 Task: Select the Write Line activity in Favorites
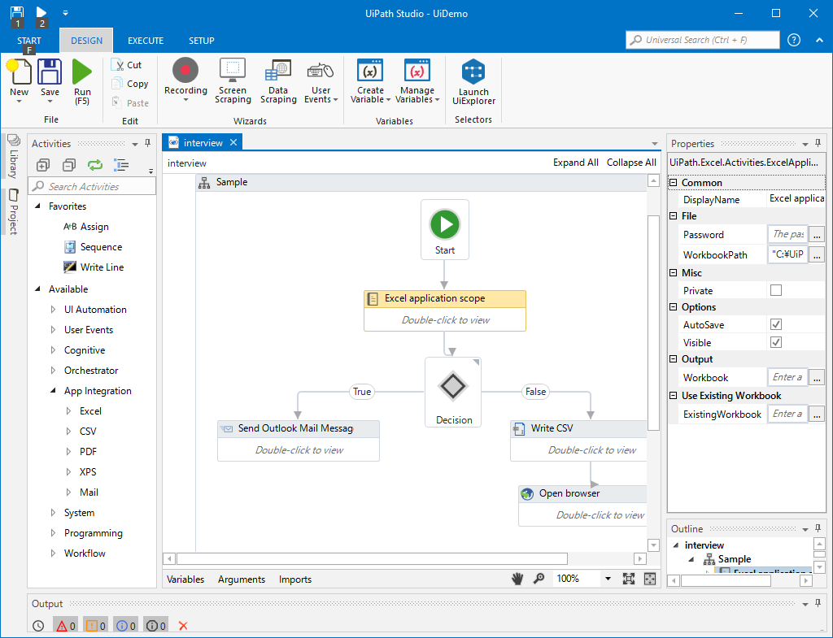(94, 267)
